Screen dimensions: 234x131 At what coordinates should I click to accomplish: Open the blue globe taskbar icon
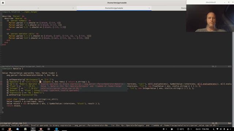[56, 129]
